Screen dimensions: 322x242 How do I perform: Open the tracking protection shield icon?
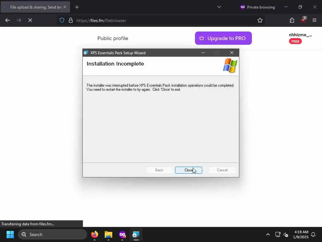[x=62, y=20]
